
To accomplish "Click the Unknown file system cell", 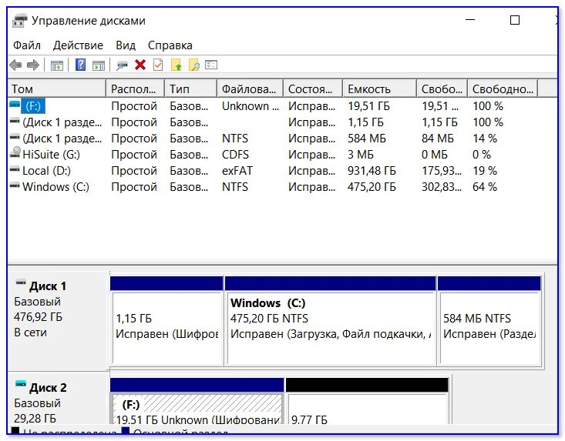I will point(251,106).
